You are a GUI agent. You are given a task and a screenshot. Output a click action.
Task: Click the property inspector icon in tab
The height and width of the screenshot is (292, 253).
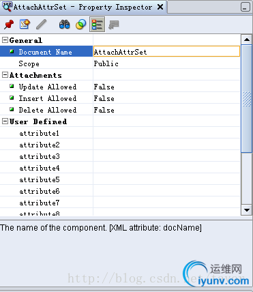point(7,7)
